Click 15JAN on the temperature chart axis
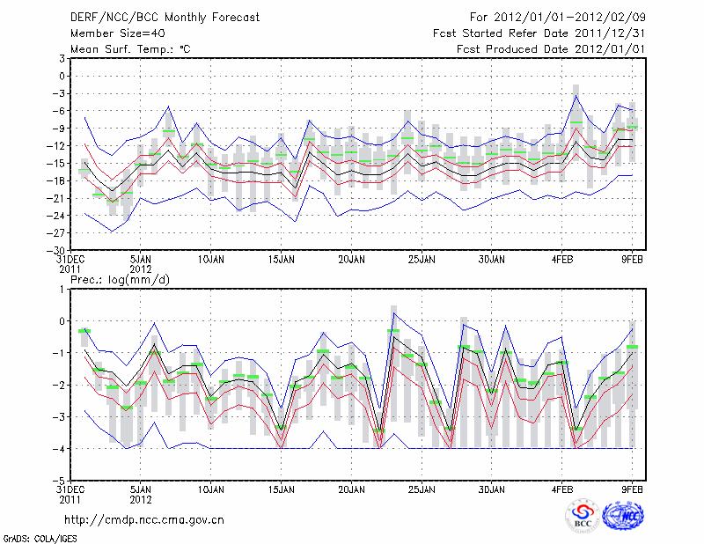 [x=281, y=260]
